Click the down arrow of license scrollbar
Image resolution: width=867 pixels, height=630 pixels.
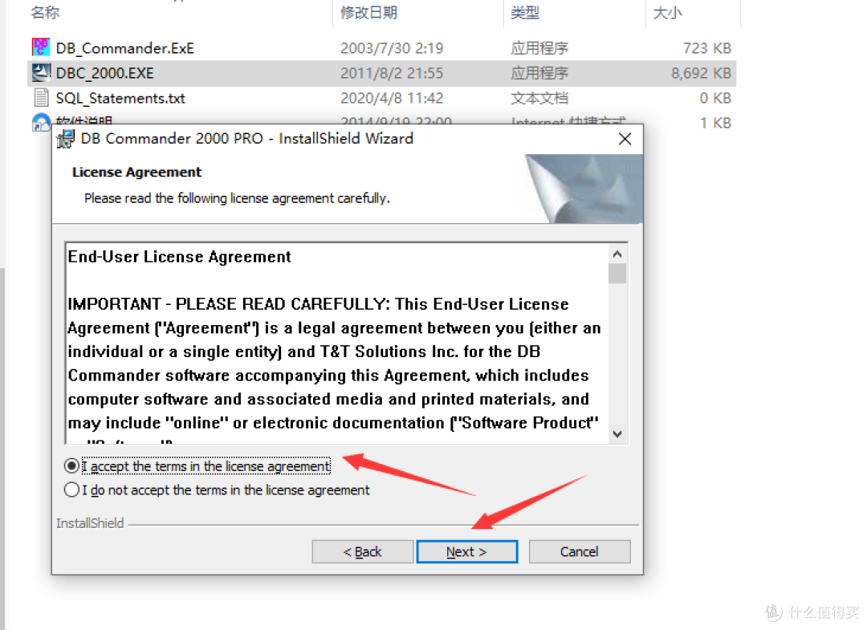point(617,434)
